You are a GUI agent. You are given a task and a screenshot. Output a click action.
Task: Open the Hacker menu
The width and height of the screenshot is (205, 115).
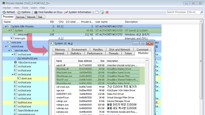click(x=7, y=8)
